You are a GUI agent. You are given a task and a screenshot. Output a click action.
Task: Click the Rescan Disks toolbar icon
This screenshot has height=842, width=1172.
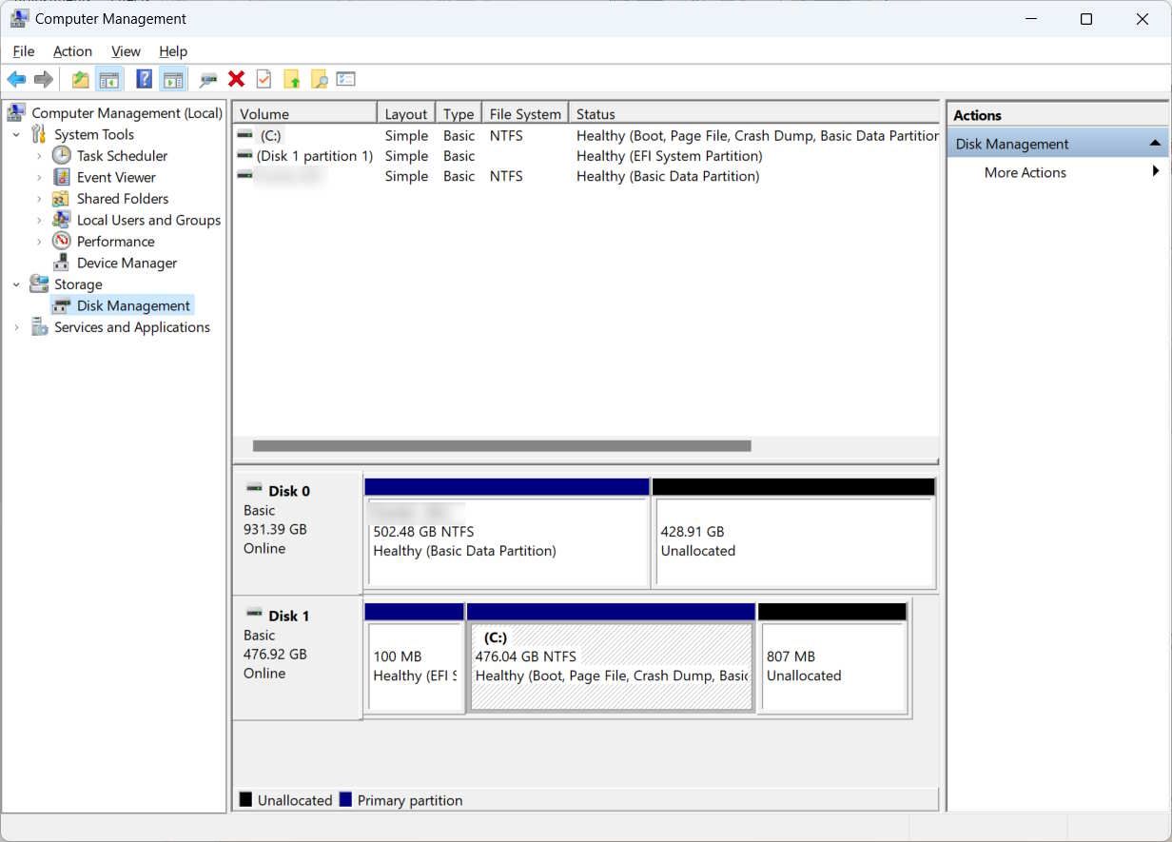207,79
